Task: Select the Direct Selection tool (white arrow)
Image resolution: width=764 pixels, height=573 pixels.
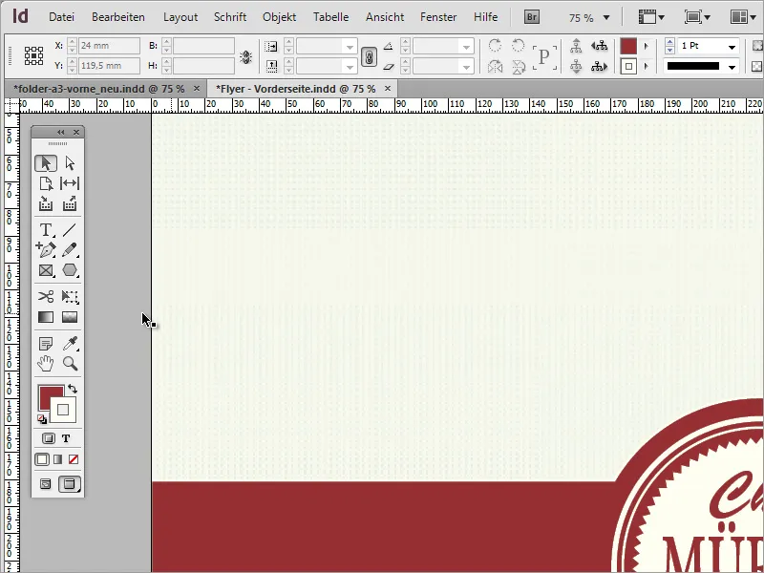Action: (70, 163)
